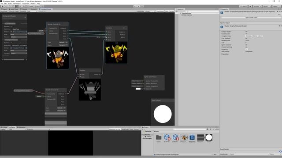The width and height of the screenshot is (282, 158).
Task: Open Space dropdown on lower Sample Texture 2D node
Action: [62, 111]
